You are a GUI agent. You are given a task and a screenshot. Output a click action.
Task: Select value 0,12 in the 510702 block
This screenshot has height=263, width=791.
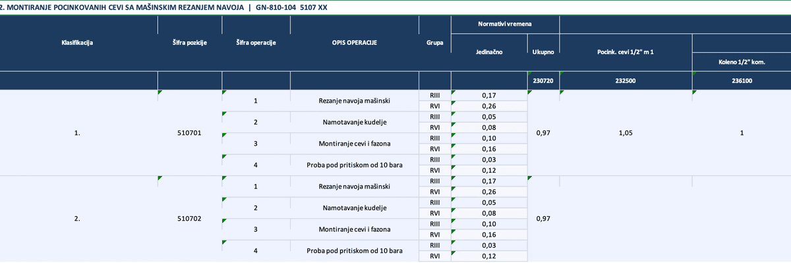[x=489, y=256]
